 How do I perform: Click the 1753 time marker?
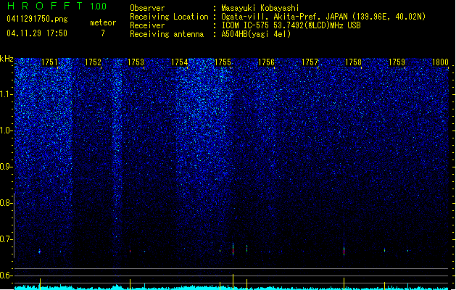click(136, 62)
